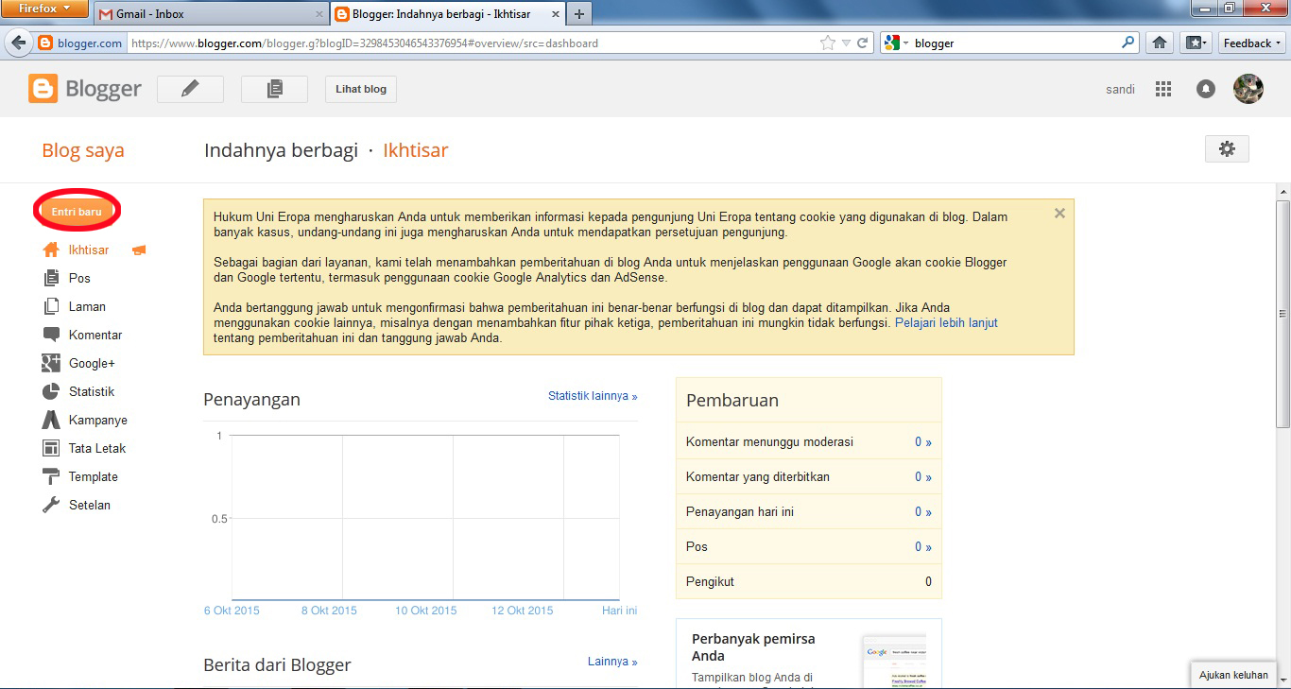
Task: Dismiss the cookie notice with X
Action: pyautogui.click(x=1059, y=214)
